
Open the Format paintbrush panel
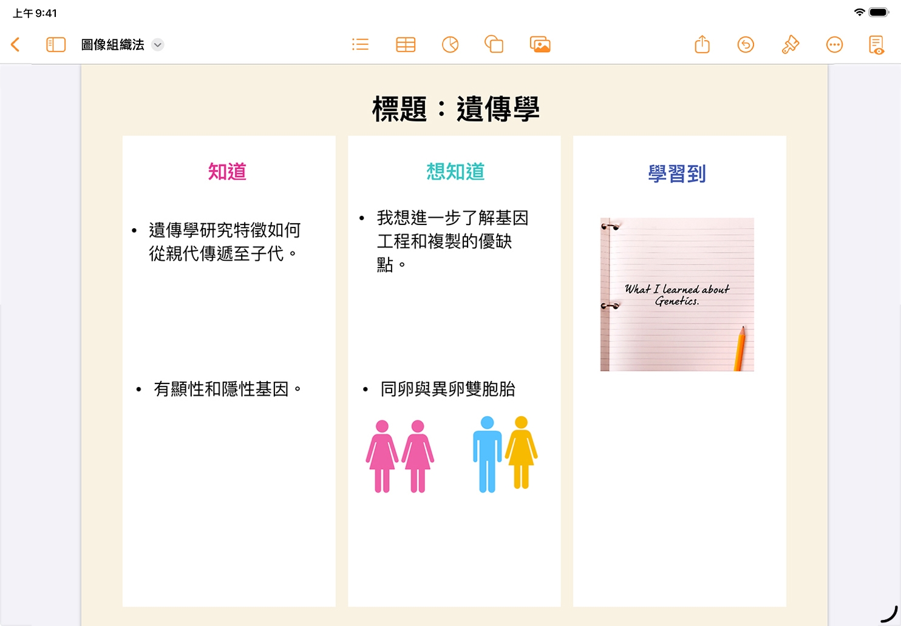pyautogui.click(x=790, y=44)
